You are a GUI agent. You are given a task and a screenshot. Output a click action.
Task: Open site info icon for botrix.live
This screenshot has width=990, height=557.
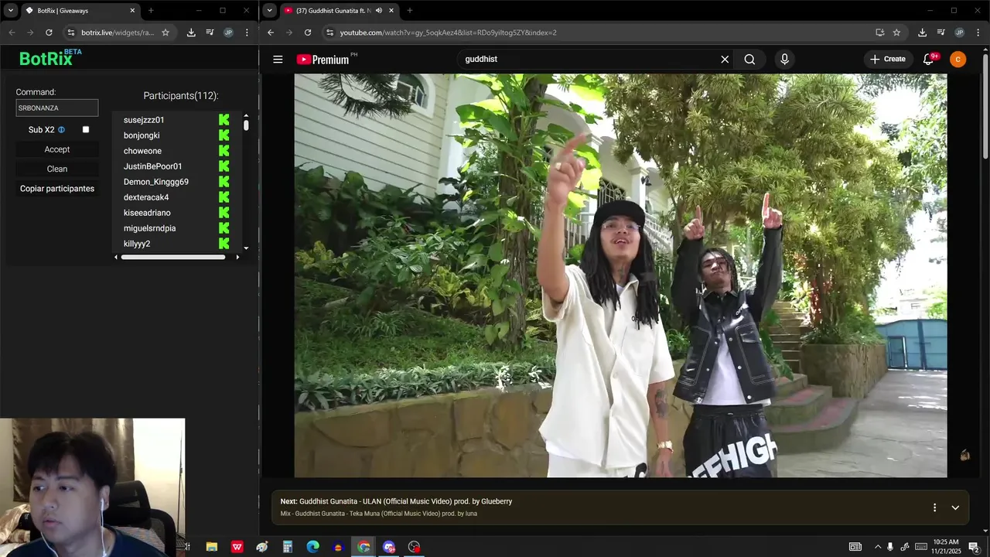[70, 32]
